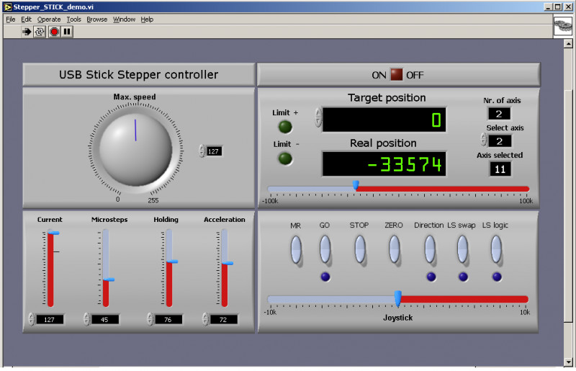Open the File menu
576x371 pixels.
(10, 19)
